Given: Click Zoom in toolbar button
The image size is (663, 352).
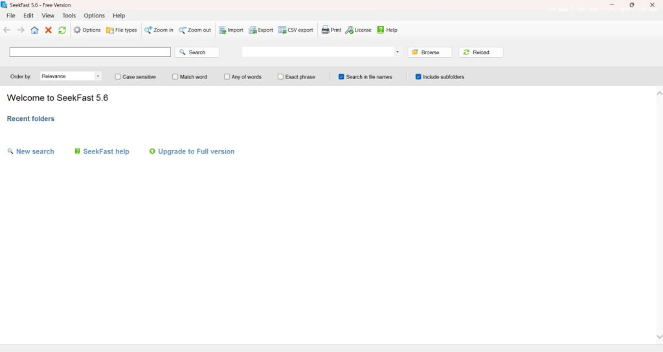Looking at the screenshot, I should point(159,30).
